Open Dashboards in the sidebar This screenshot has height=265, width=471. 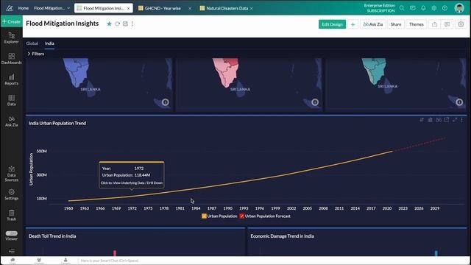(x=12, y=59)
